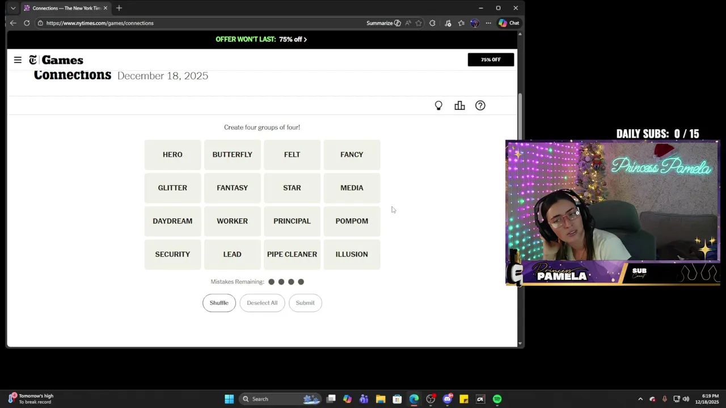
Task: Pick the PRINCIPAL word tile
Action: 292,221
